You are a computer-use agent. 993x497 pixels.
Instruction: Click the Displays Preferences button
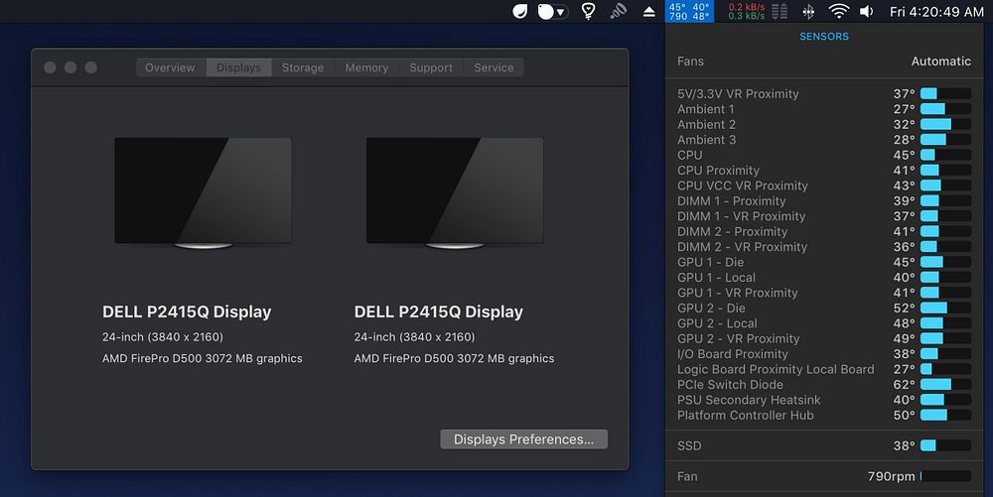523,439
